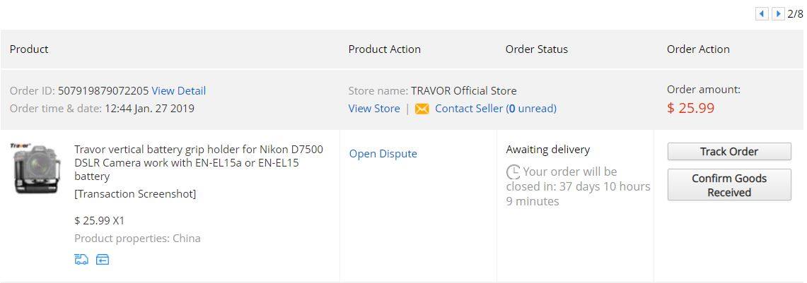Viewport: 807px width, 283px height.
Task: Click the envelope icon beside Contact Seller
Action: click(x=422, y=109)
